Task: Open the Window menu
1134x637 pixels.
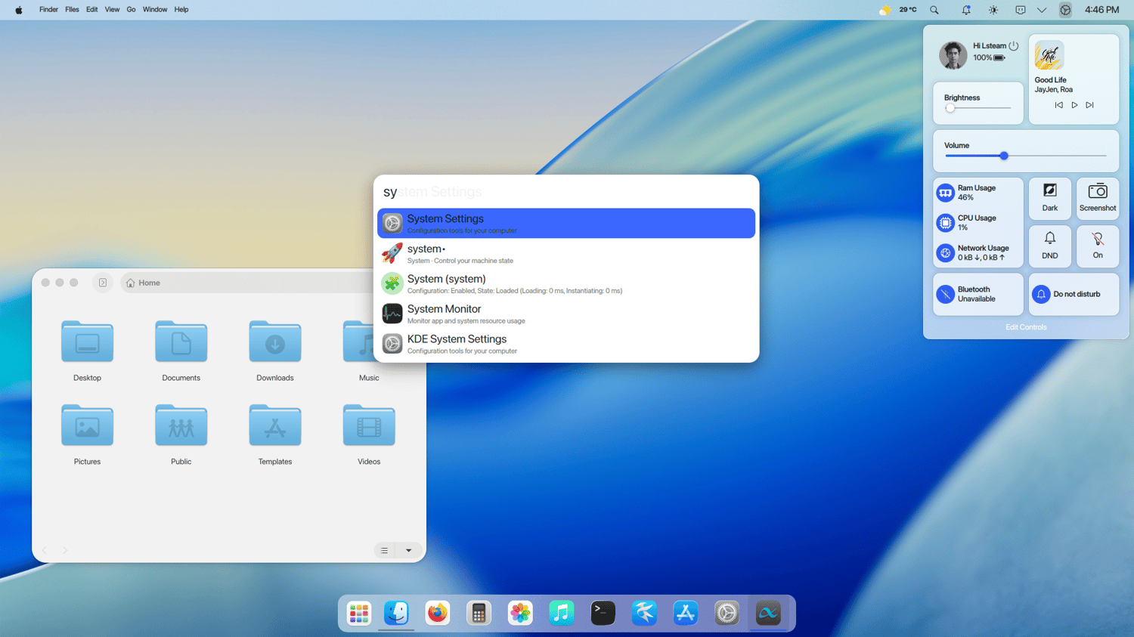Action: (155, 10)
